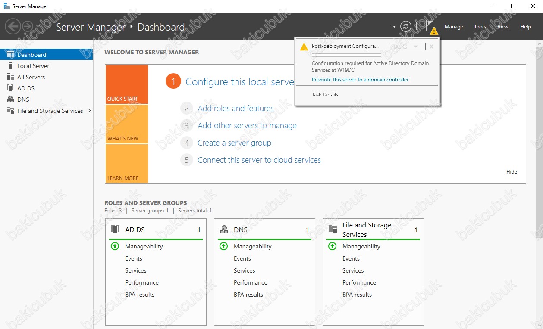Open the DNS tile title
Viewport: 543px width, 329px height.
pos(241,230)
